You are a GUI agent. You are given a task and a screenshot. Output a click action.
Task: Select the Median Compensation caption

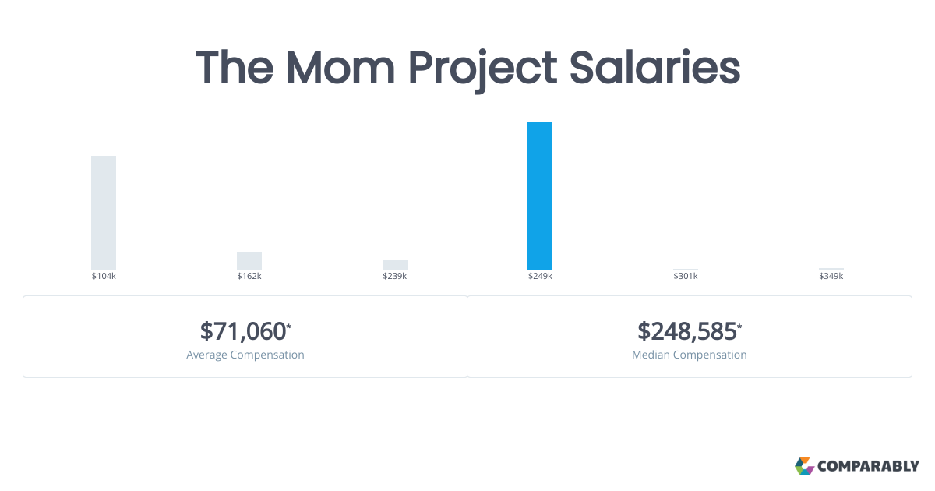(x=690, y=355)
